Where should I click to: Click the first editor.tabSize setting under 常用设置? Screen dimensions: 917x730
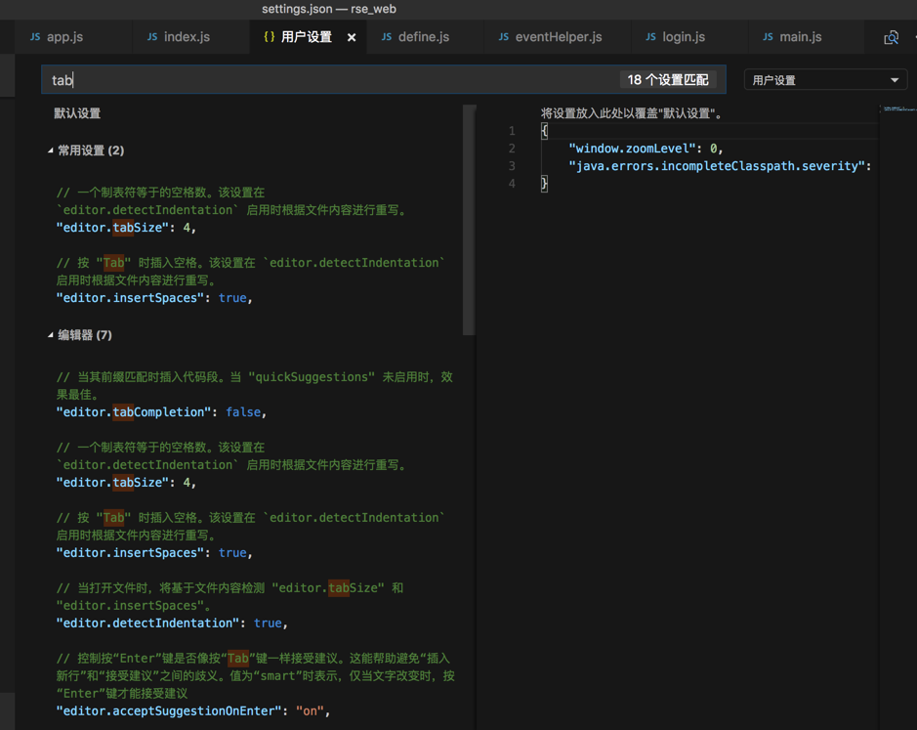126,228
